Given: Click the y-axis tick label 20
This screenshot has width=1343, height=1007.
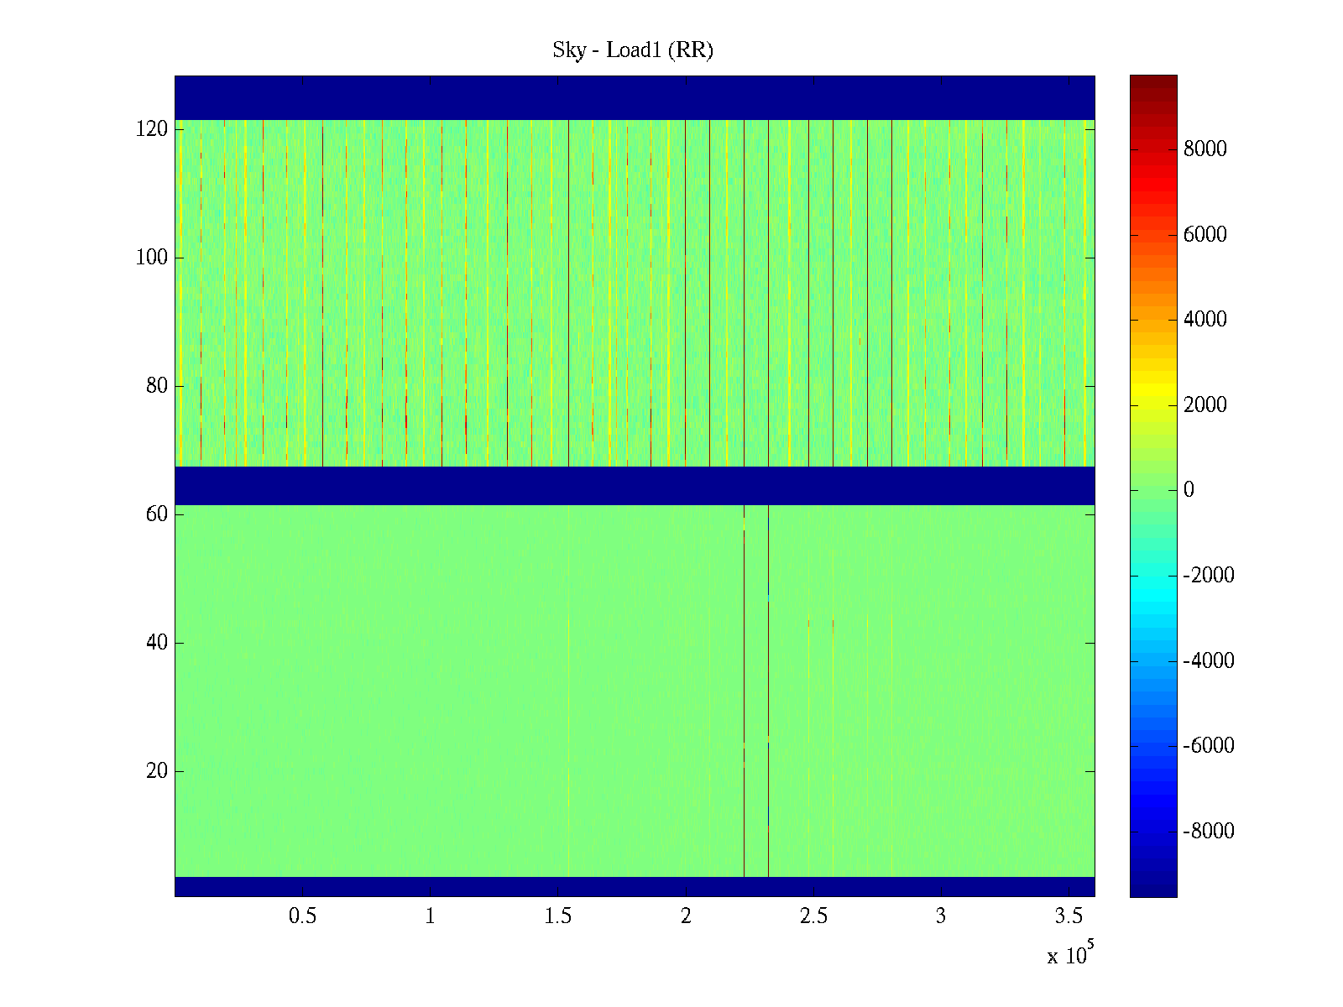Looking at the screenshot, I should pyautogui.click(x=157, y=771).
